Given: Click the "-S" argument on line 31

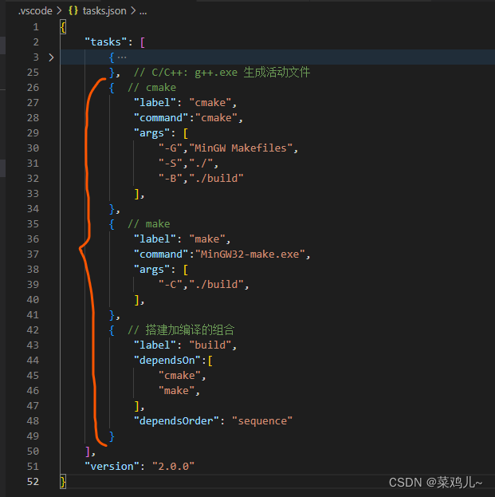Looking at the screenshot, I should click(171, 164).
